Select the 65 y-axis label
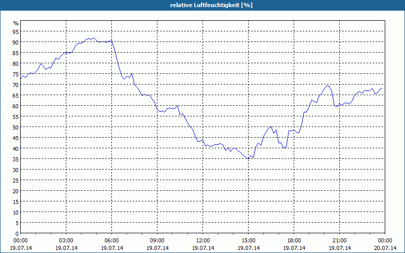The height and width of the screenshot is (253, 405). coord(16,95)
